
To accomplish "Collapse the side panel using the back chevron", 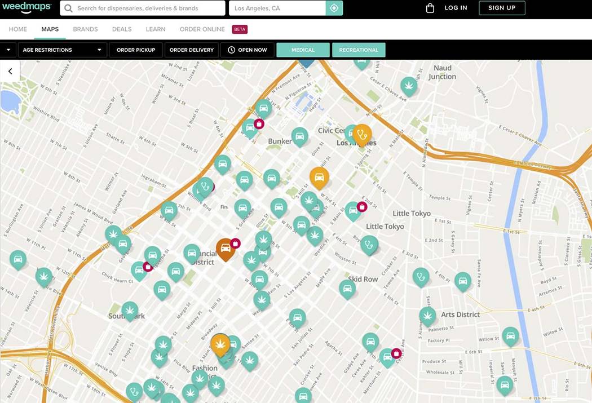I will pos(10,70).
